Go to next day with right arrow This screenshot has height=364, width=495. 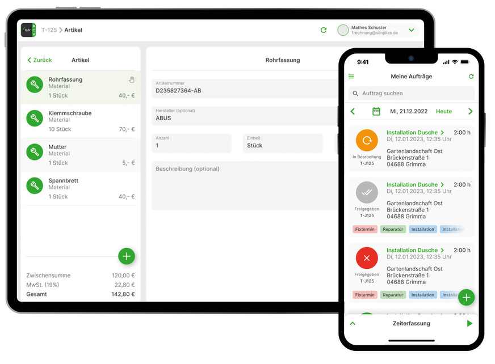pyautogui.click(x=470, y=112)
